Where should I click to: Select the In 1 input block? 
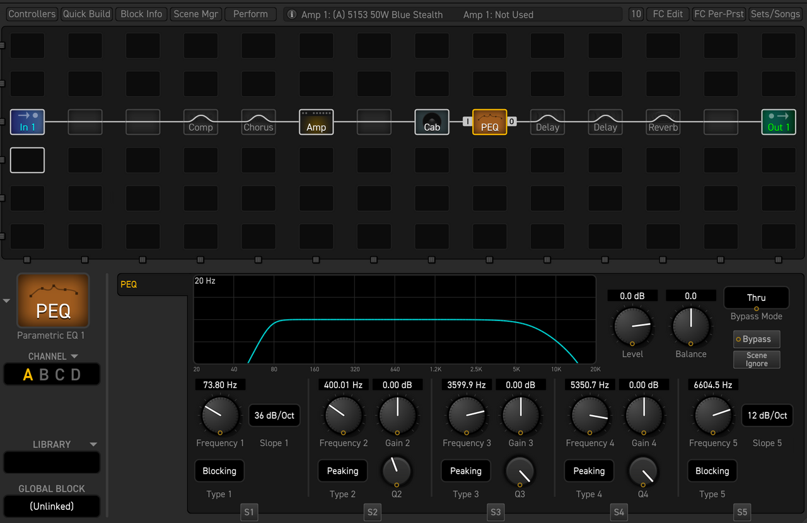tap(27, 122)
